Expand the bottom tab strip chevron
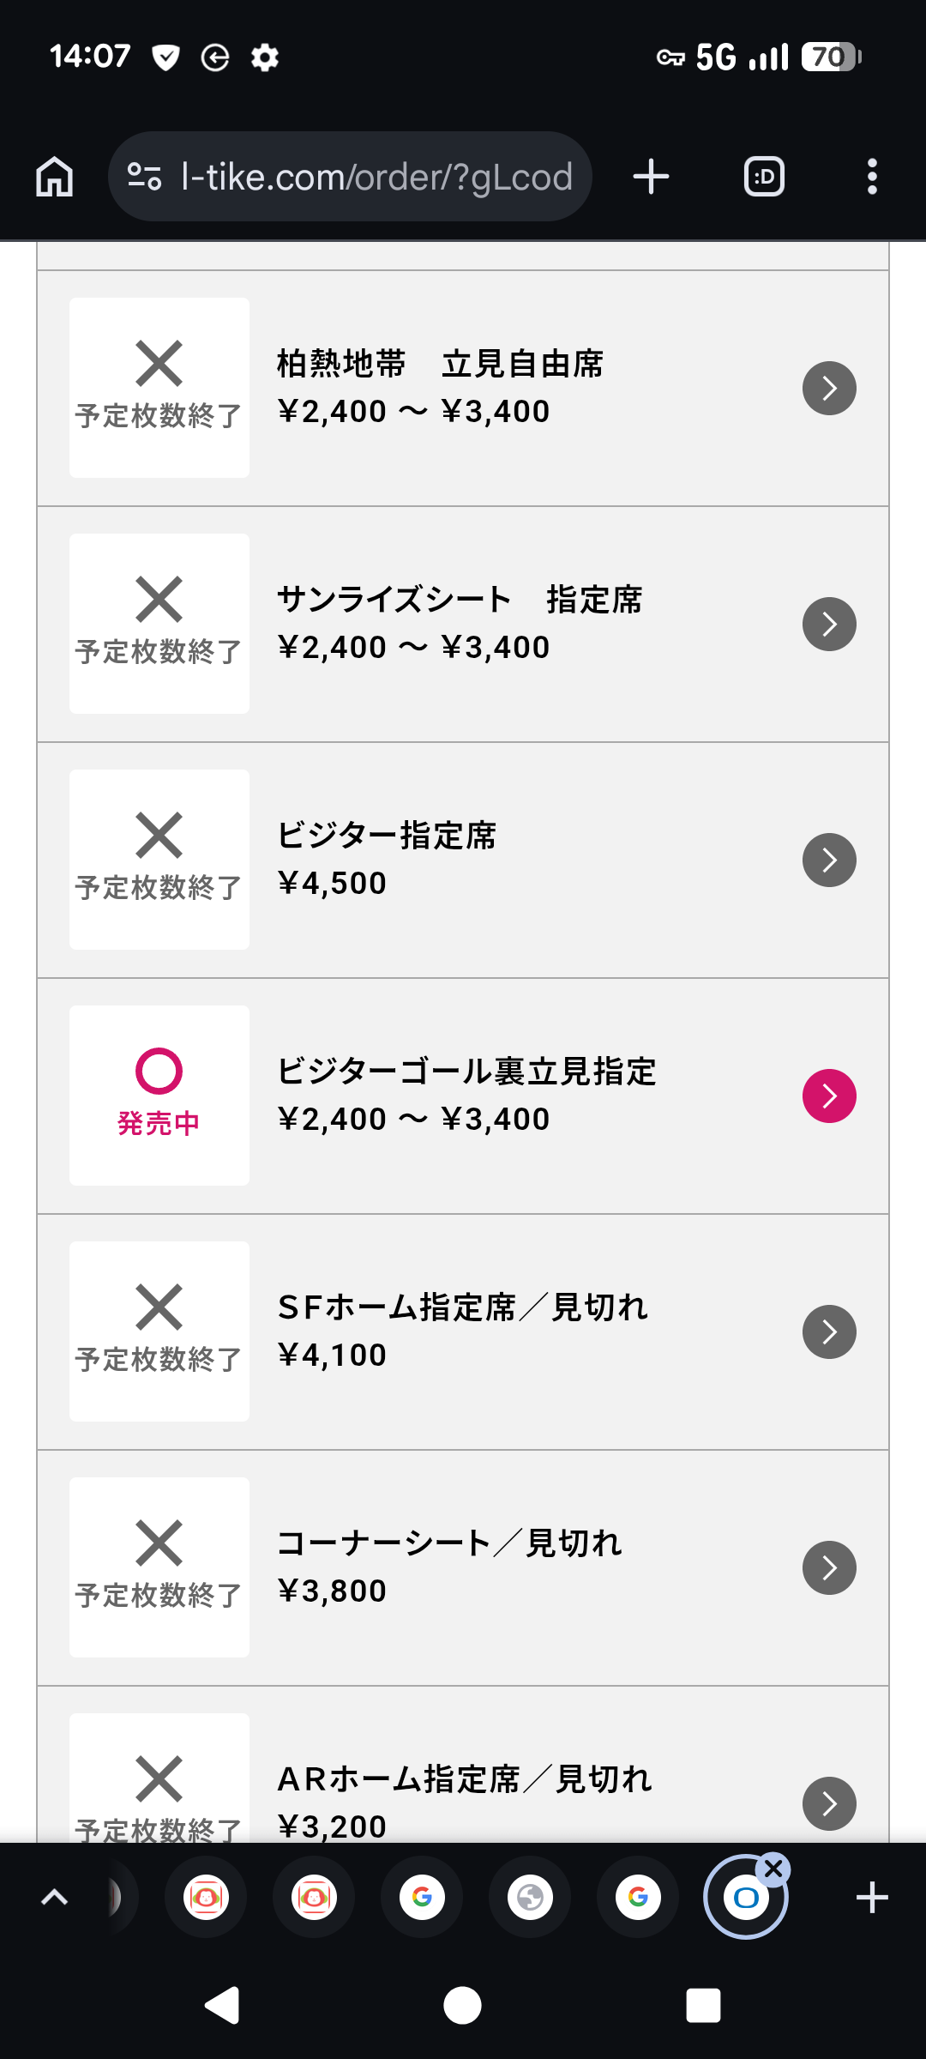The image size is (926, 2059). [x=55, y=1898]
